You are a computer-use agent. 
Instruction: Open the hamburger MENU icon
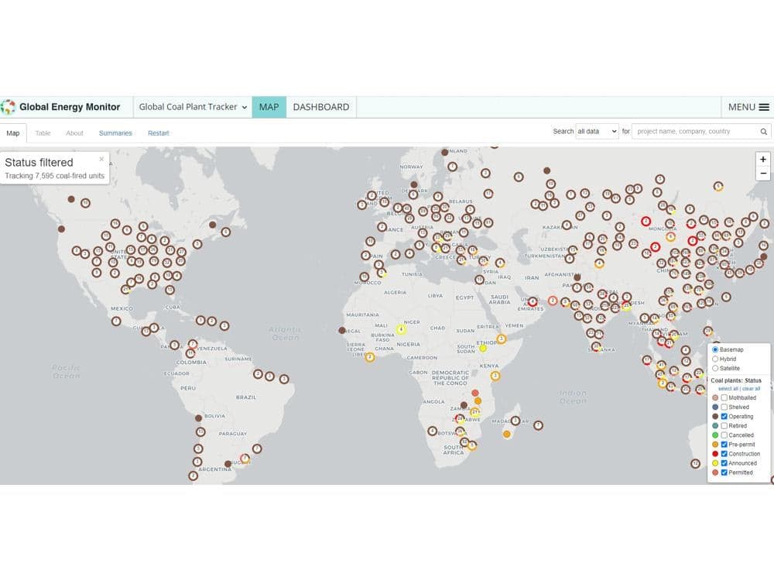764,107
